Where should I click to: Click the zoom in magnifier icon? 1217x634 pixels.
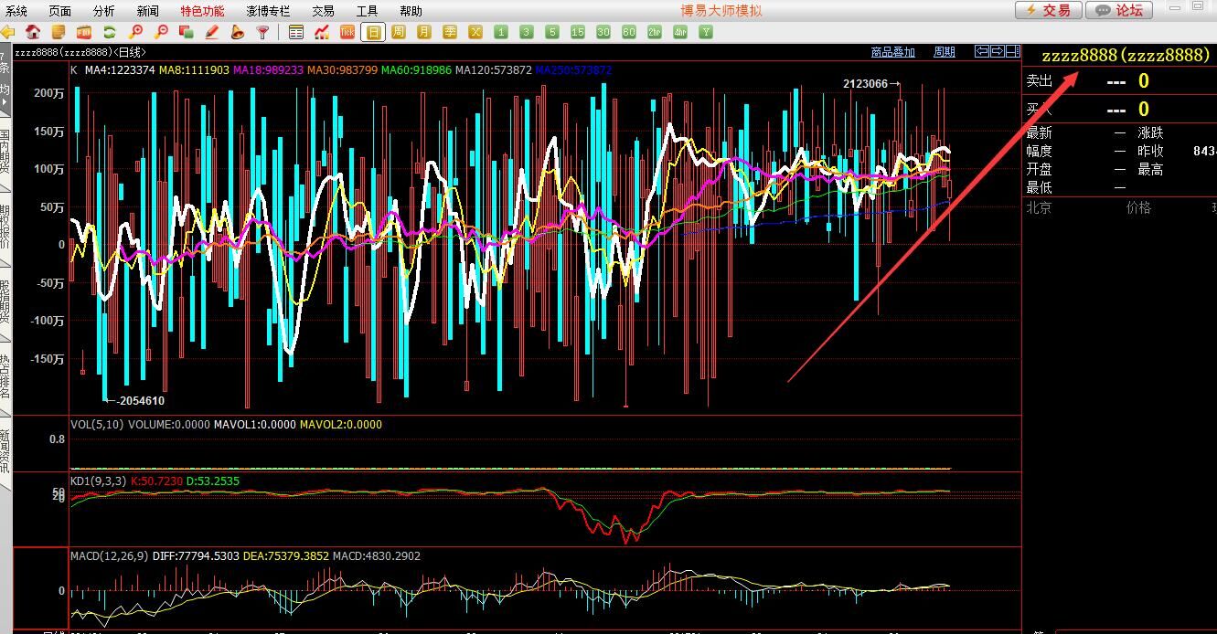pos(135,32)
